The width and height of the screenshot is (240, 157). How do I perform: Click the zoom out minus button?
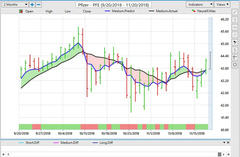pos(38,4)
